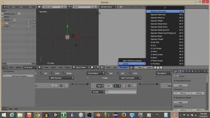Open Google Chrome in taskbar
This screenshot has height=118, width=210.
click(38, 115)
